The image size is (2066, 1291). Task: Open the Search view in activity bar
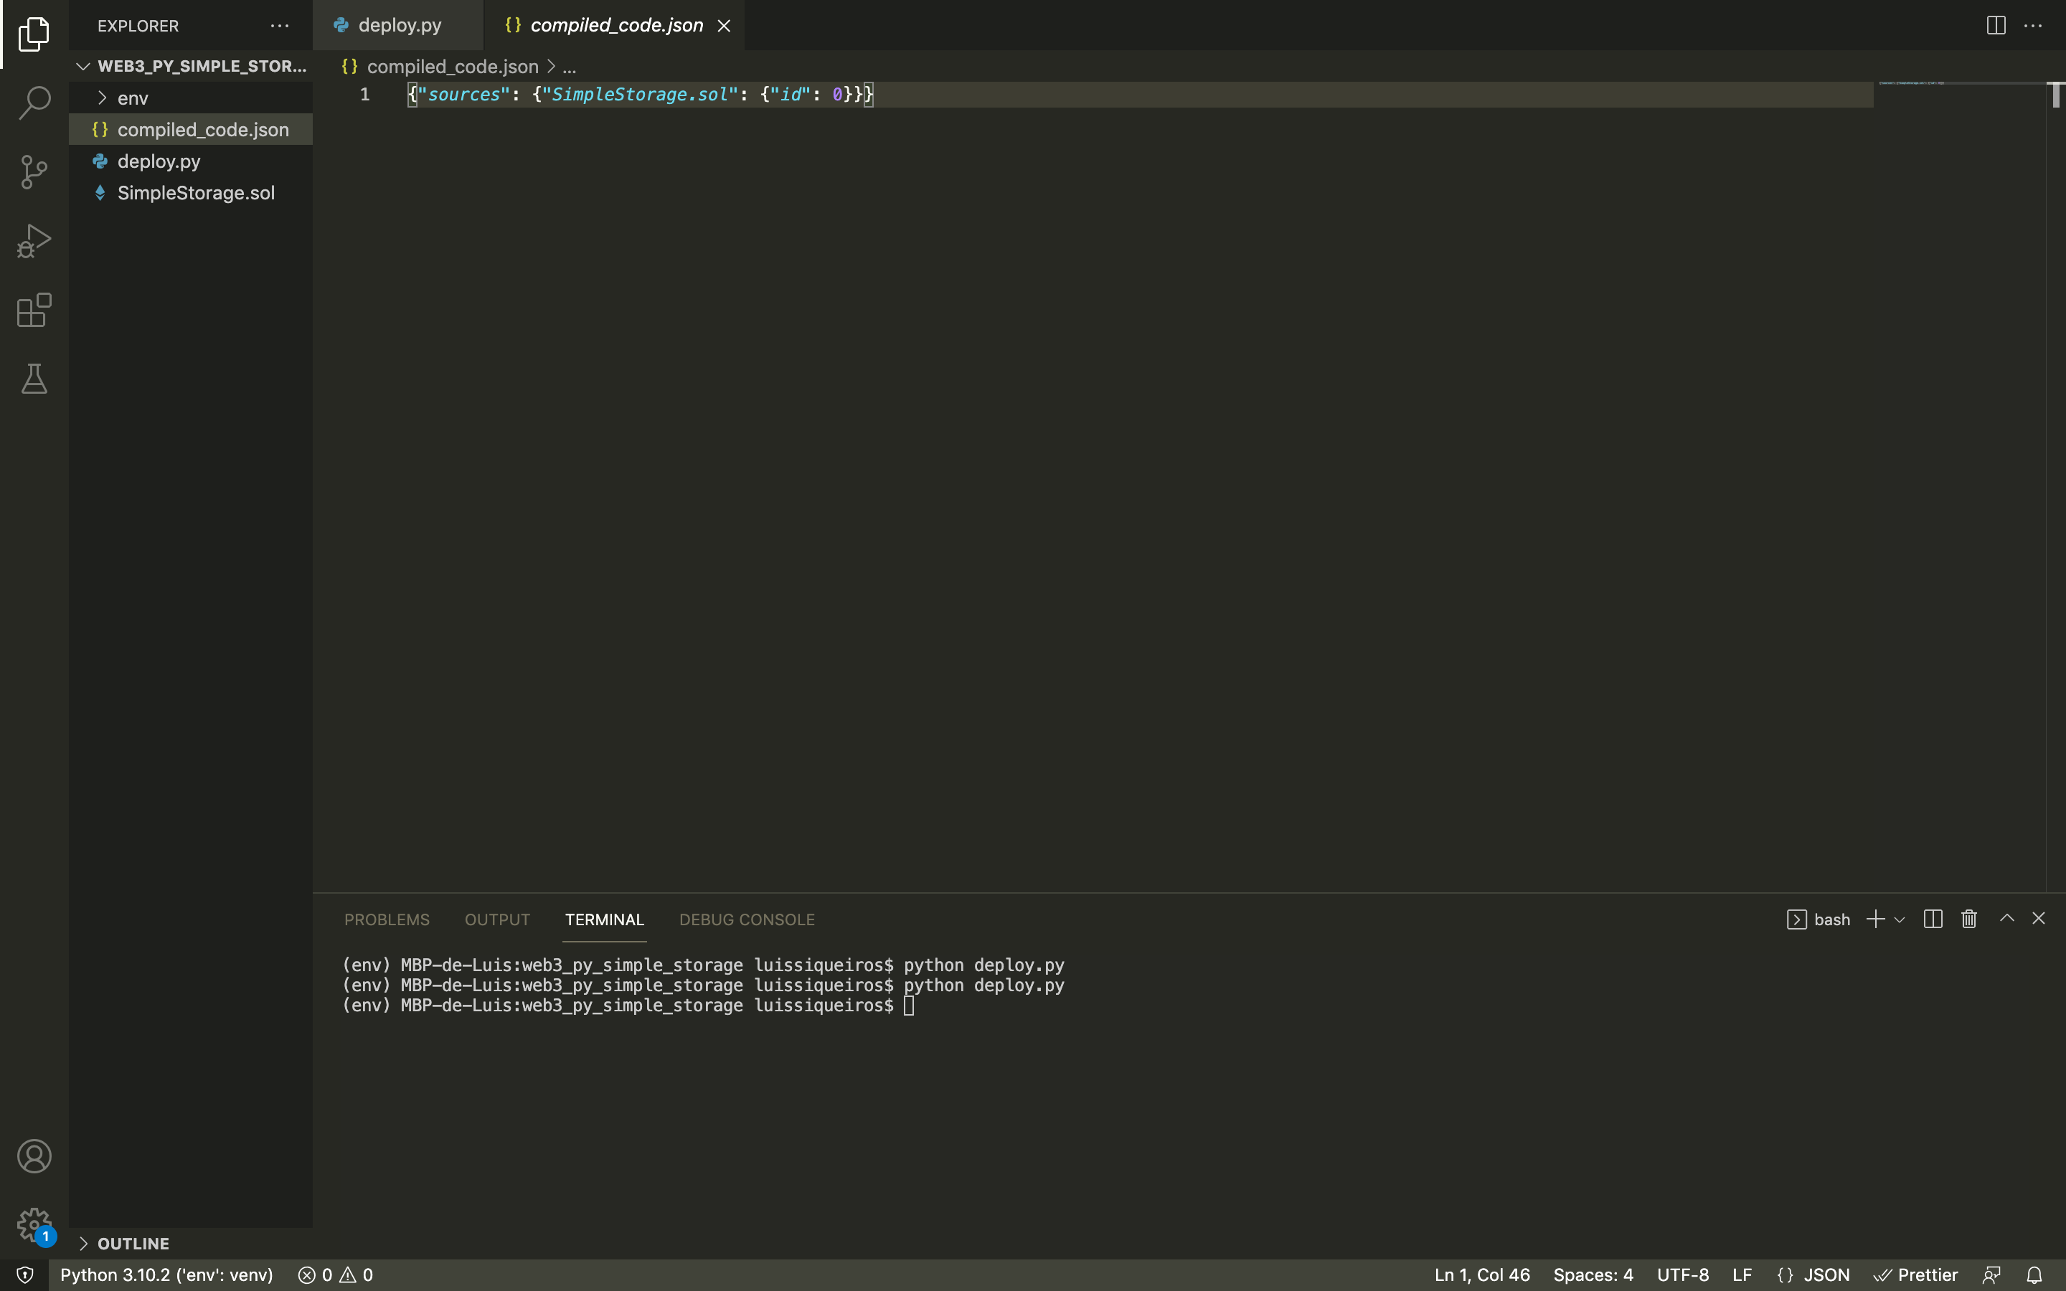[34, 103]
